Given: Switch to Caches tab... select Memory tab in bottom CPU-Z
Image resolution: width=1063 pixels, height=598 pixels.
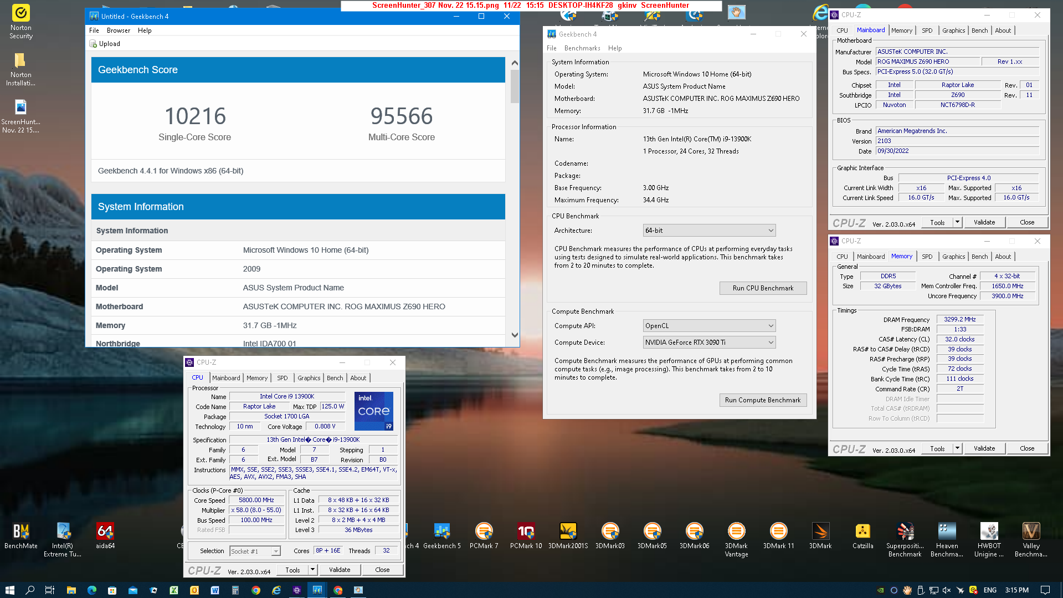Looking at the screenshot, I should 257,378.
